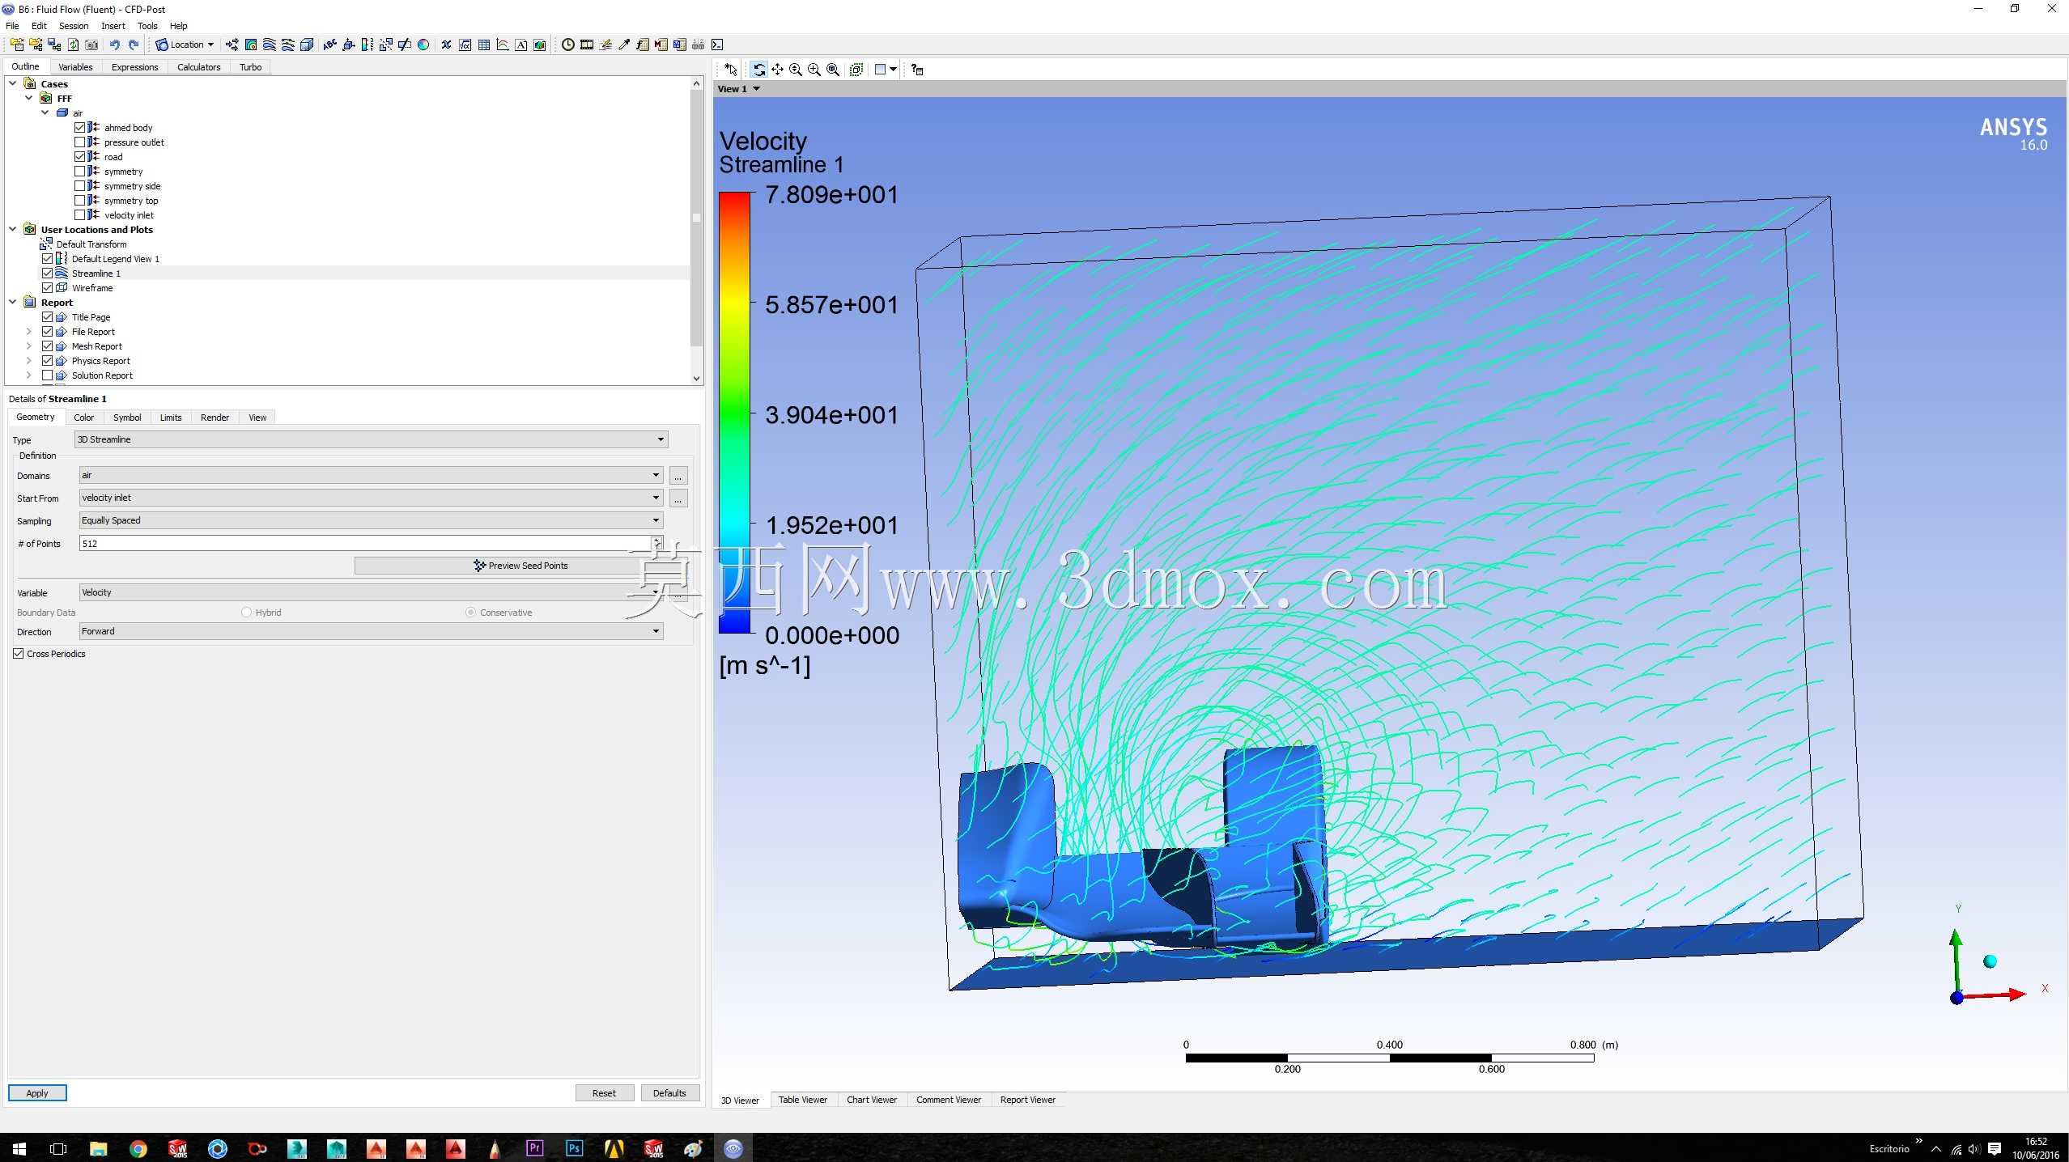Click the Start From ellipsis browse button
Screen dimensions: 2069x1162
click(678, 498)
